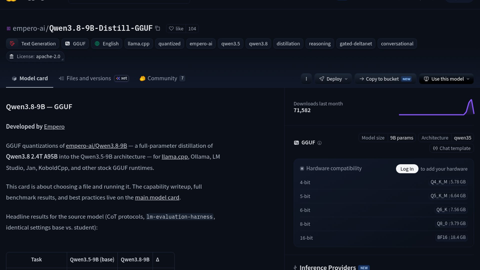Click the Community emoji icon

tap(142, 78)
